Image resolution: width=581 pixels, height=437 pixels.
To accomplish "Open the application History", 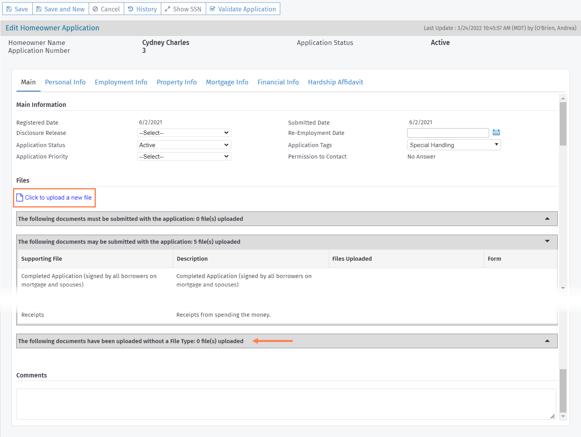I will point(142,9).
